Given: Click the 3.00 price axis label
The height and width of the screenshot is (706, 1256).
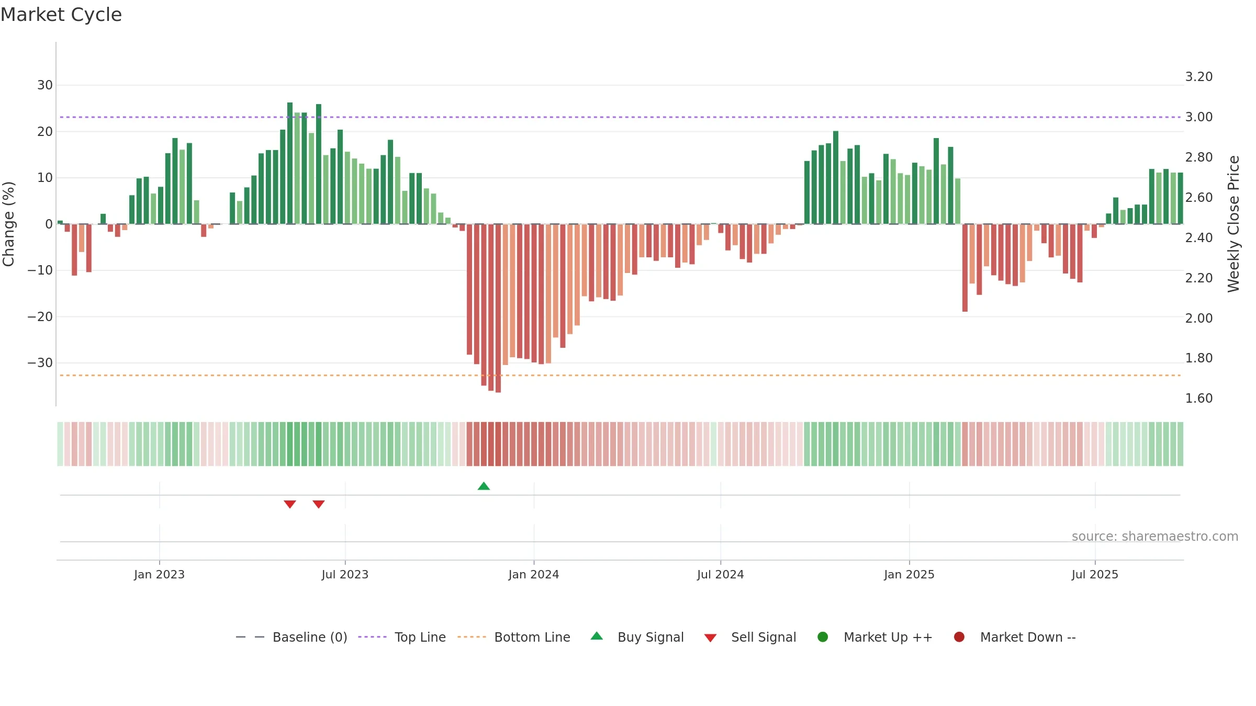Looking at the screenshot, I should pos(1199,117).
